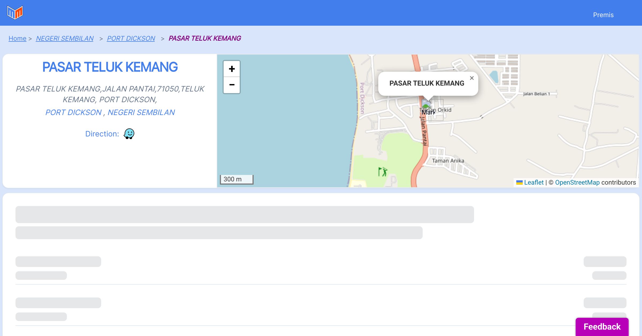Open the Premis menu item
Image resolution: width=642 pixels, height=336 pixels.
[x=603, y=15]
